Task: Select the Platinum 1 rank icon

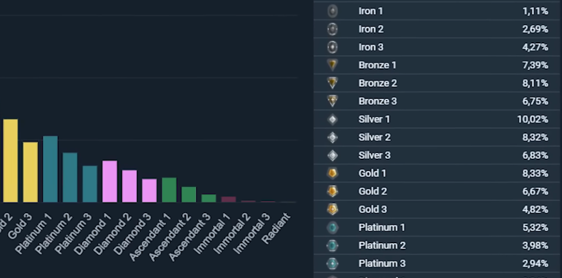Action: tap(333, 228)
